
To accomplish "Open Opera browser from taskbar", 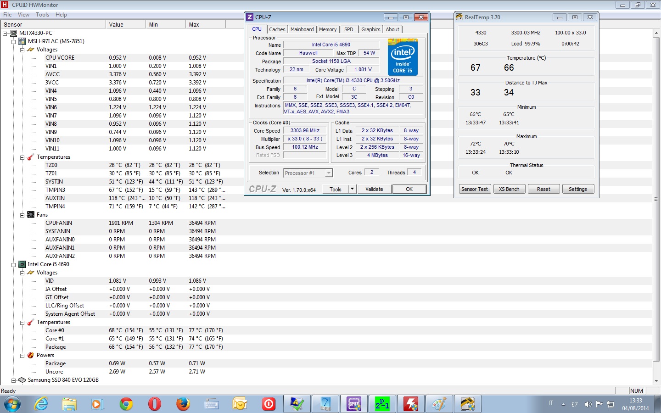I will (155, 404).
